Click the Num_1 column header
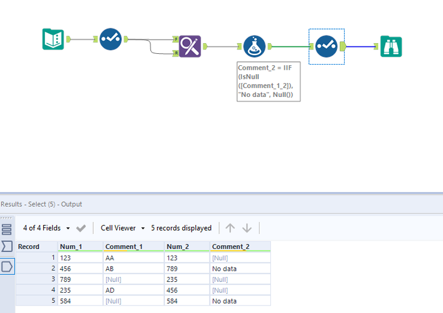Image resolution: width=443 pixels, height=313 pixels. (x=80, y=246)
